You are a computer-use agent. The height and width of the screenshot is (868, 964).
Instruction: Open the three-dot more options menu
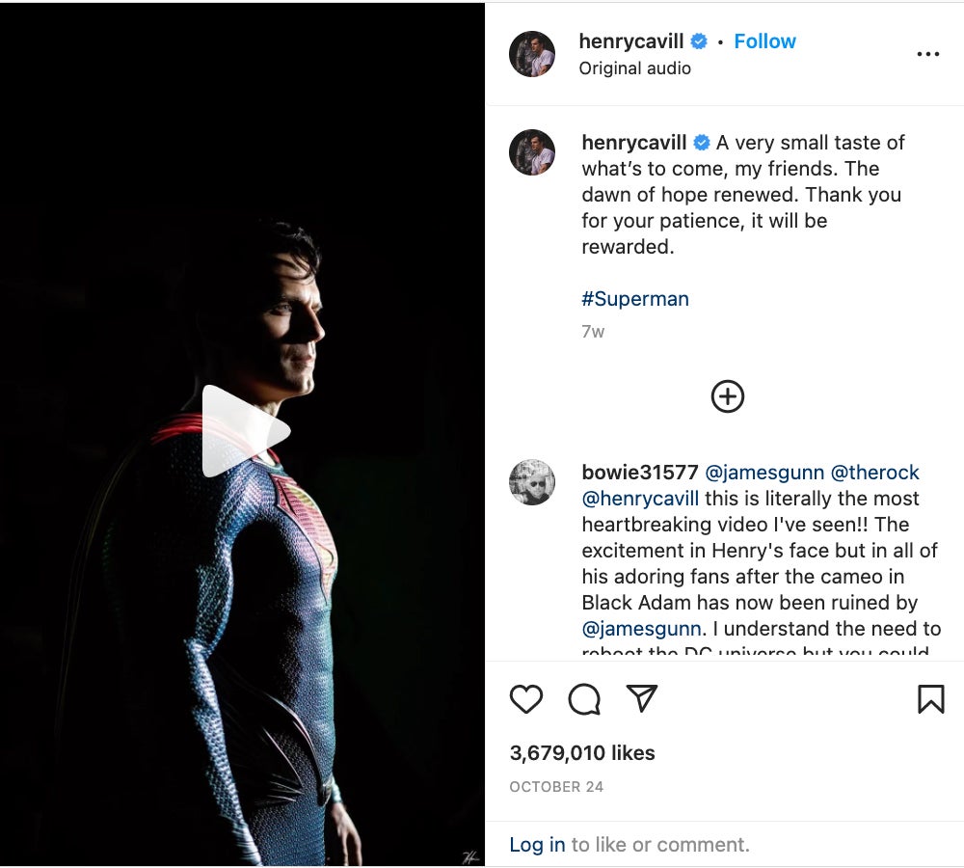[927, 55]
